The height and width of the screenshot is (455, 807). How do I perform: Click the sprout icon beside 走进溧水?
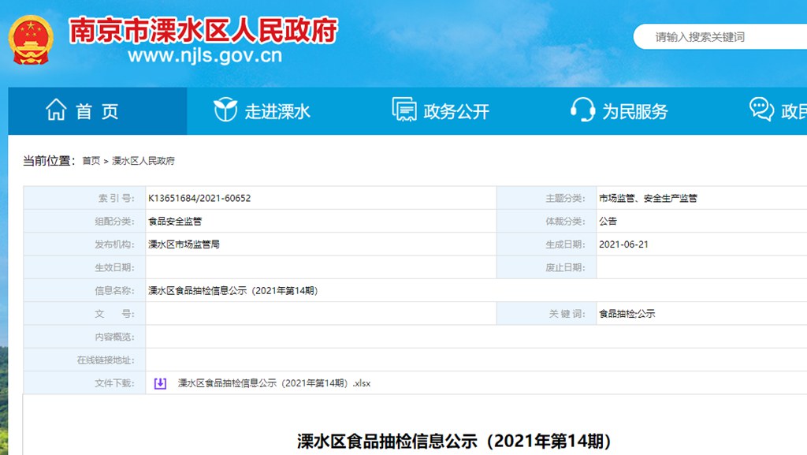point(225,110)
